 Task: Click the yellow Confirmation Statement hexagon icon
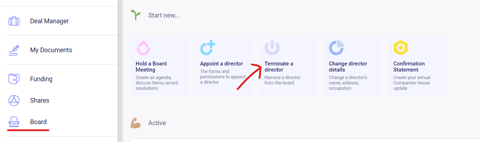(x=401, y=48)
